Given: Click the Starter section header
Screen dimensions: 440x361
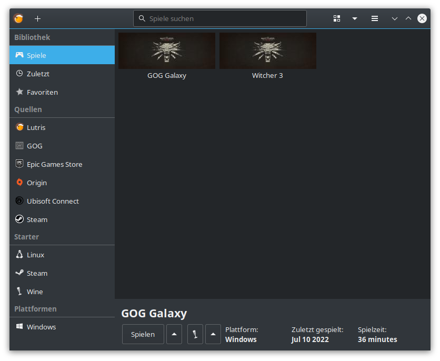Looking at the screenshot, I should pyautogui.click(x=27, y=237).
